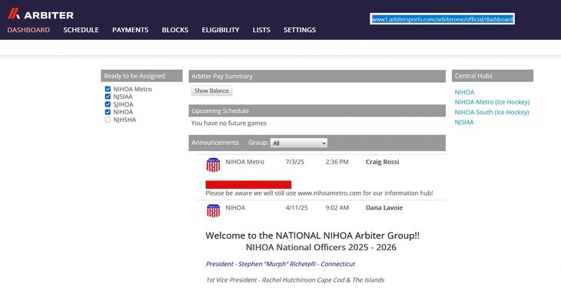Enable the NJHSHA checkbox
Screen dimensions: 561x290
[x=108, y=120]
